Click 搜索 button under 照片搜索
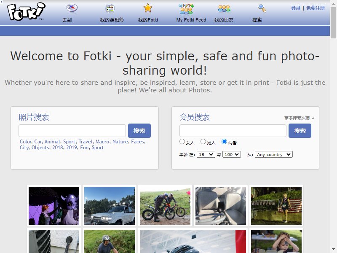337x253 pixels. tap(139, 131)
